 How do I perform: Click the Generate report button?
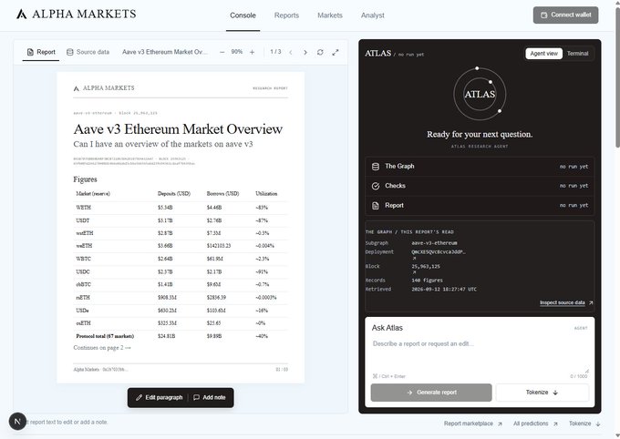point(431,393)
